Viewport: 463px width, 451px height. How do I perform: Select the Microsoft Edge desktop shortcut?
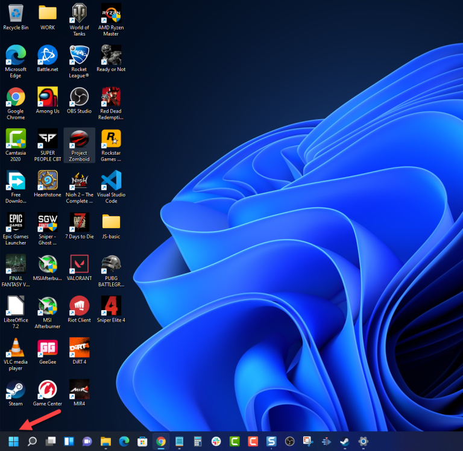point(16,62)
